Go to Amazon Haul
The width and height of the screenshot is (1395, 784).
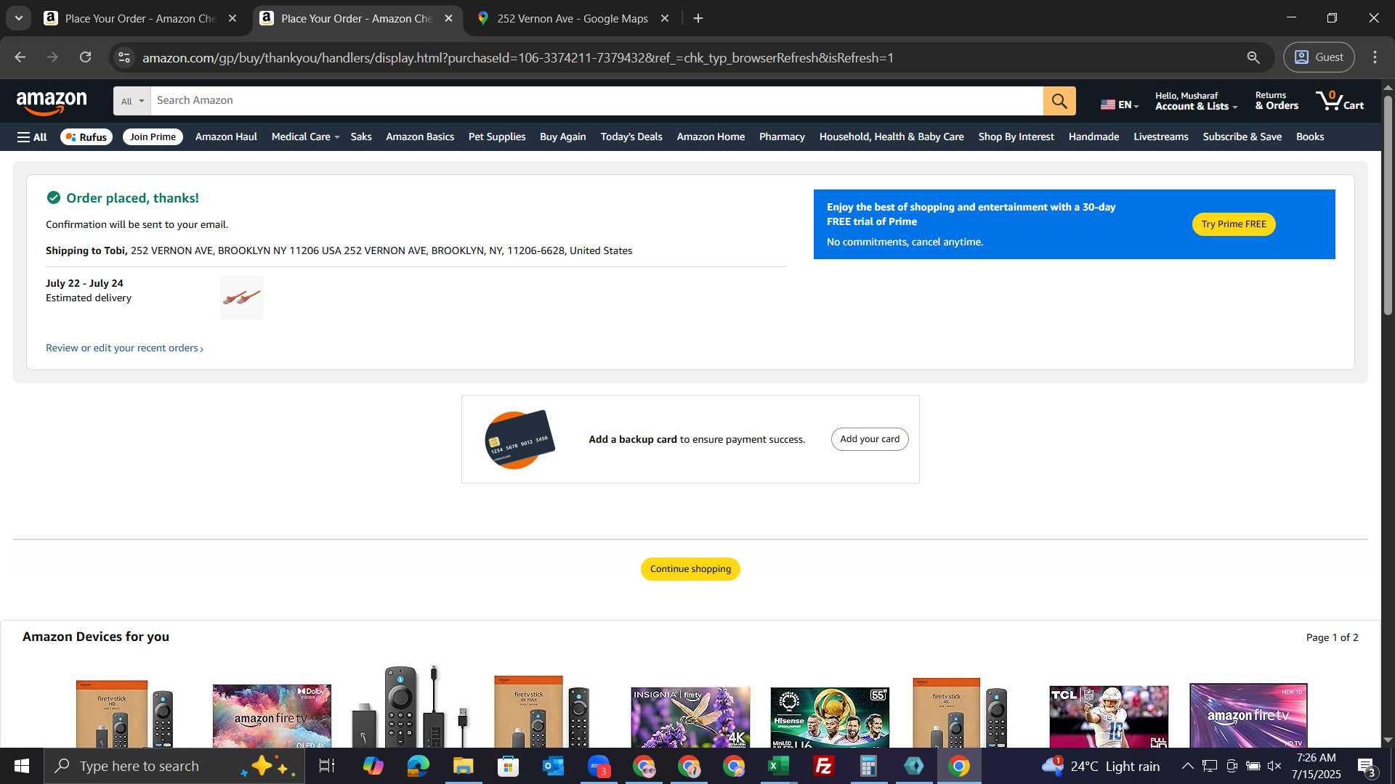[226, 136]
